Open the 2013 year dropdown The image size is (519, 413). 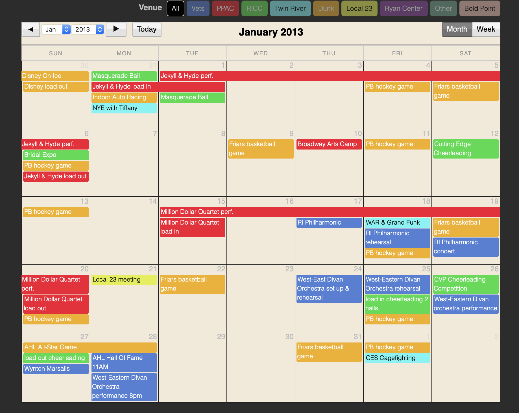pyautogui.click(x=88, y=29)
